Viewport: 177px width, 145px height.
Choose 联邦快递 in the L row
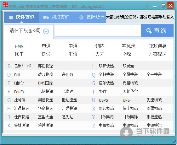coord(106,66)
